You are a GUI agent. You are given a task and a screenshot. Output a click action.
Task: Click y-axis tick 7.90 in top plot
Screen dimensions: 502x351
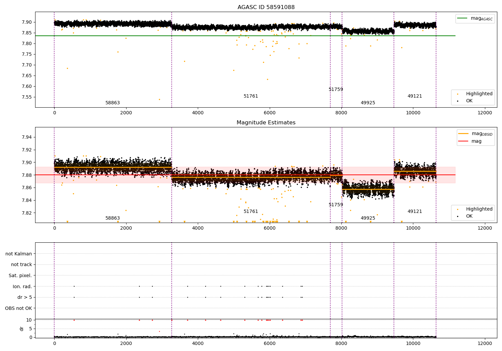tap(27, 22)
